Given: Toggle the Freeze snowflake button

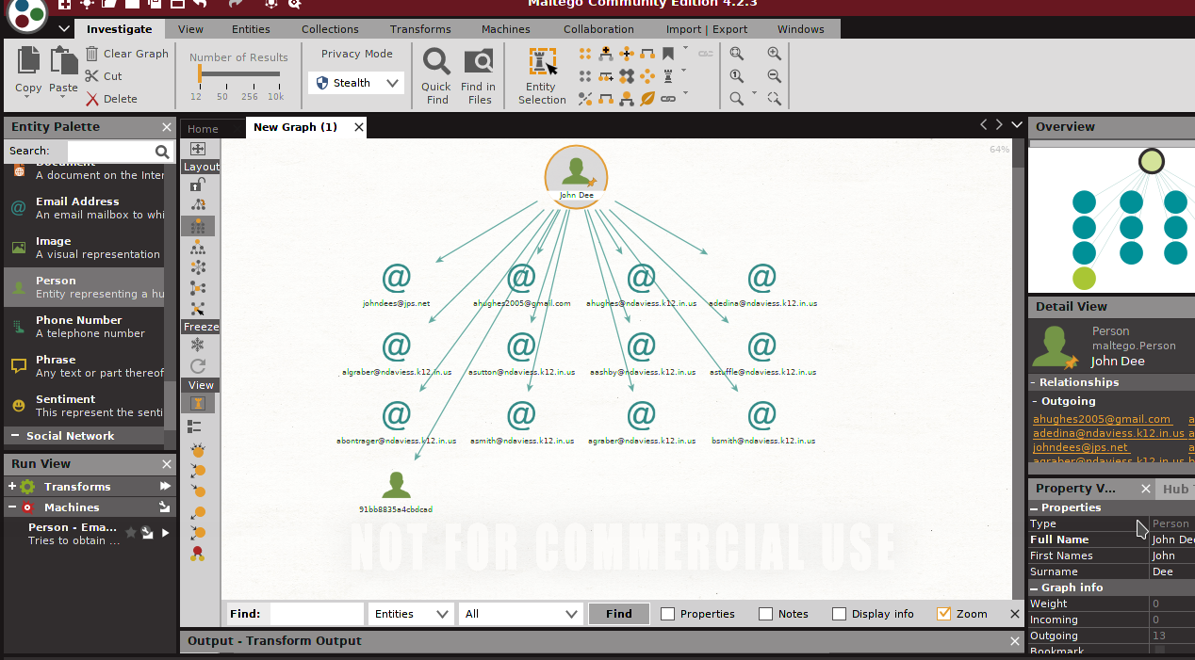Looking at the screenshot, I should coord(198,346).
